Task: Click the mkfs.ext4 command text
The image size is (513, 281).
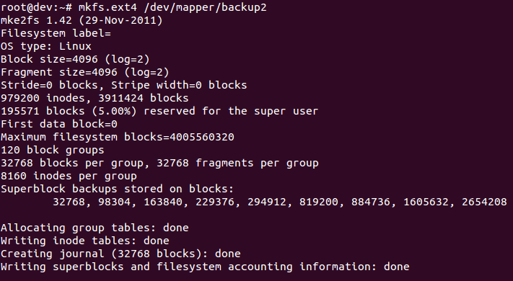Action: tap(108, 7)
